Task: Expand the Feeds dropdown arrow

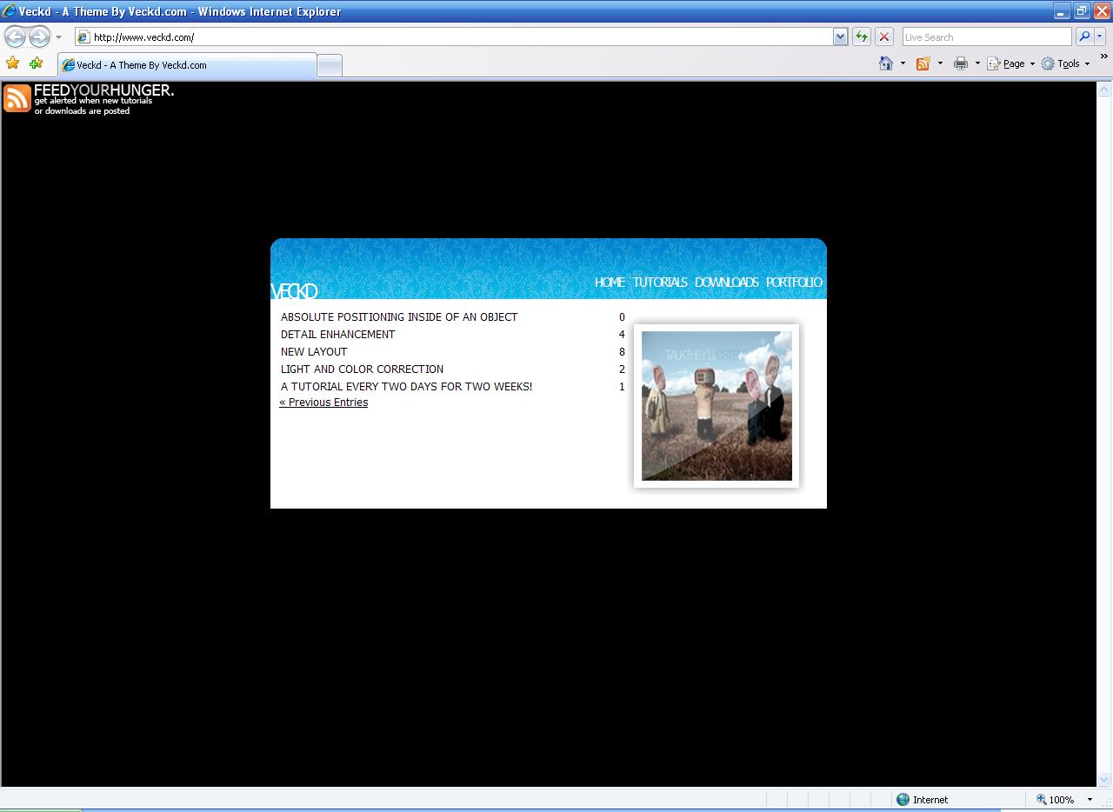Action: pyautogui.click(x=940, y=63)
